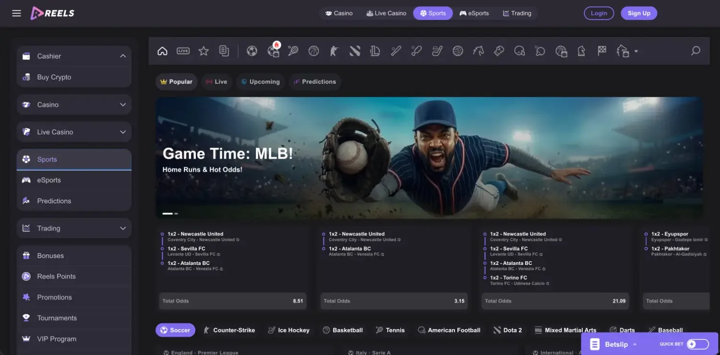Show favorites with the star icon
The height and width of the screenshot is (355, 720).
coord(204,51)
